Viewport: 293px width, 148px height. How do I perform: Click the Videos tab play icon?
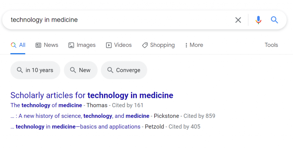(x=109, y=45)
